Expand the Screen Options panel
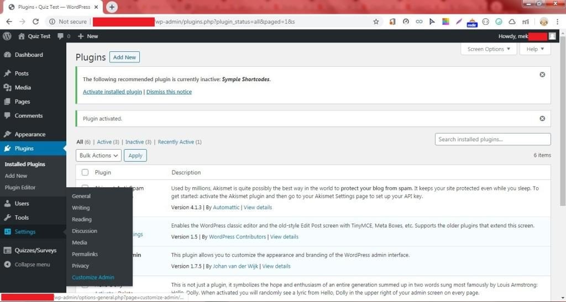 point(489,49)
